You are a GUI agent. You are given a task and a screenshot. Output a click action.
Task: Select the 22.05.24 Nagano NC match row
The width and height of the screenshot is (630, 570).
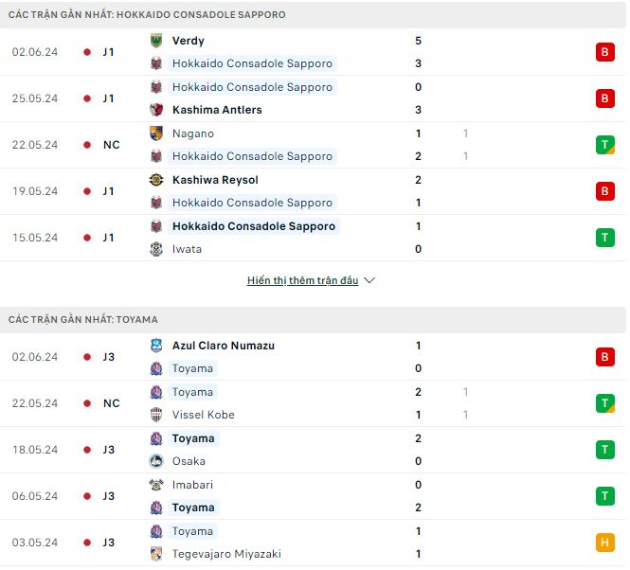[313, 145]
